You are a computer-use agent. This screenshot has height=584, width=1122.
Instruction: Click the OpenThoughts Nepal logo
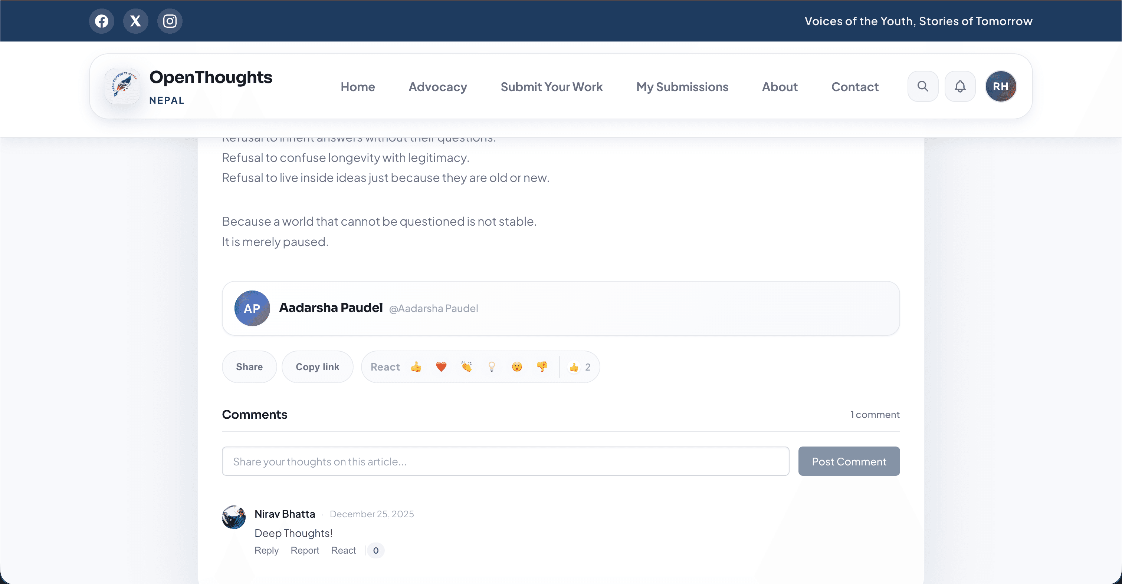122,86
